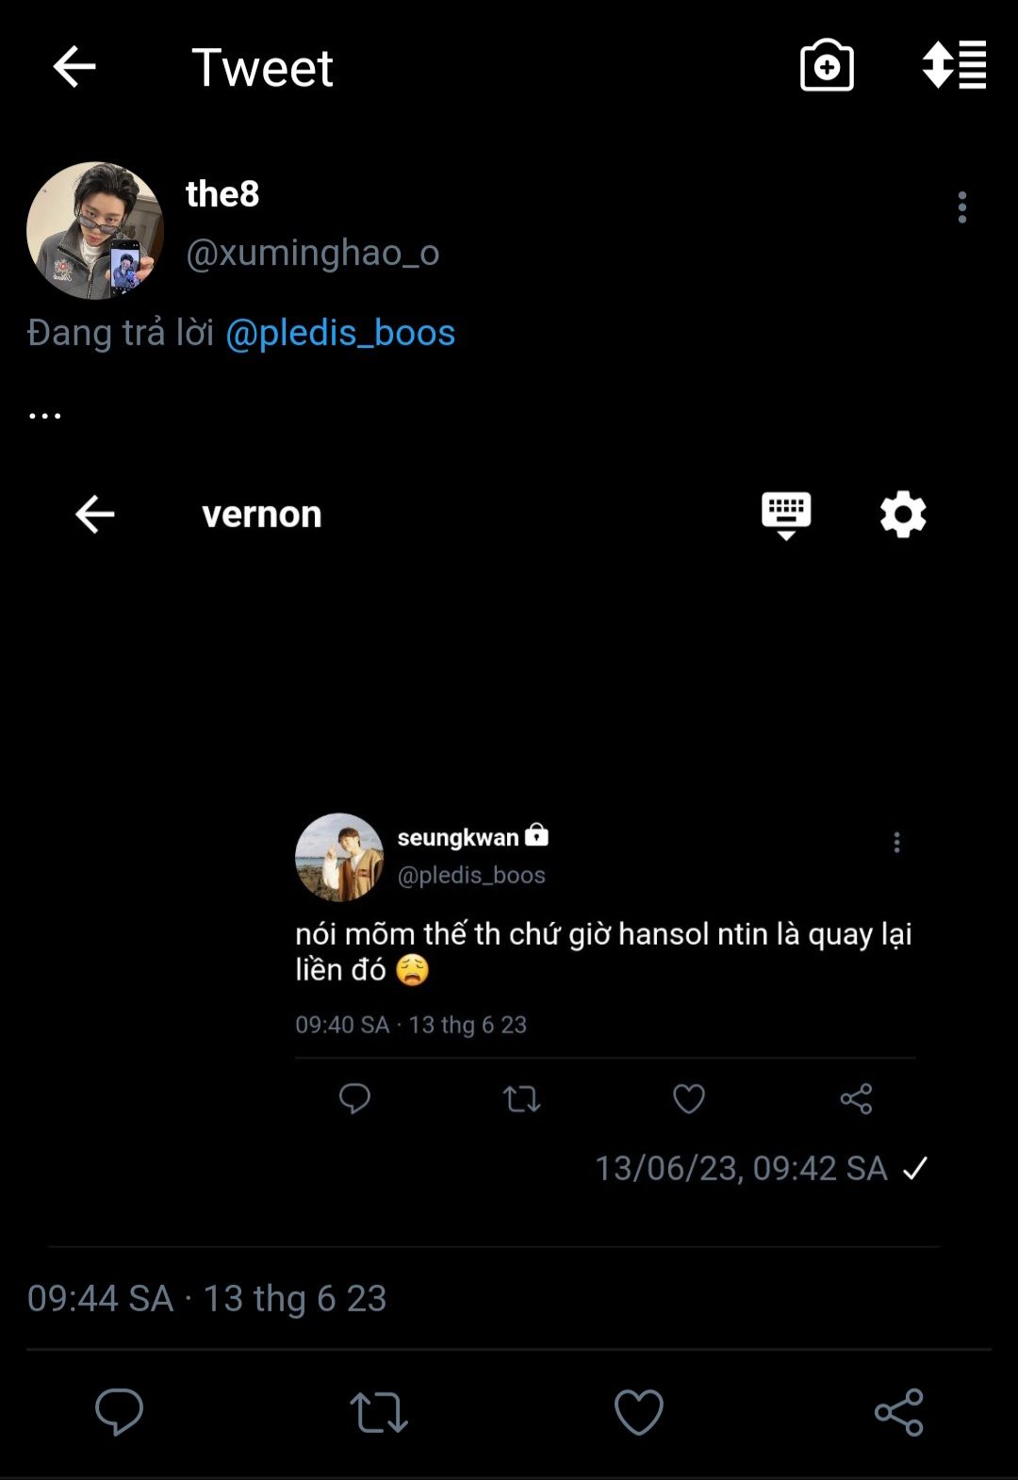Reply to the8's tweet
Screen dimensions: 1018x1480
tap(119, 1411)
